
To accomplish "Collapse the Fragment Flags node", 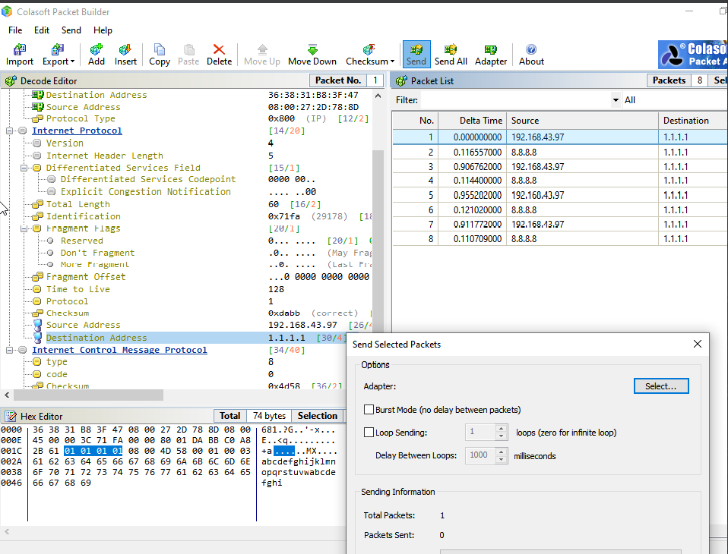I will 24,228.
